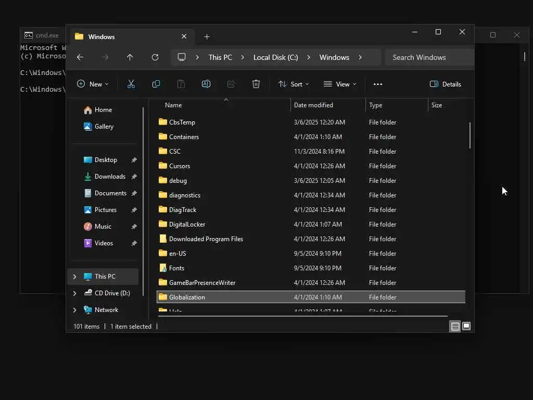
Task: Select the Cursors folder
Action: 311,166
